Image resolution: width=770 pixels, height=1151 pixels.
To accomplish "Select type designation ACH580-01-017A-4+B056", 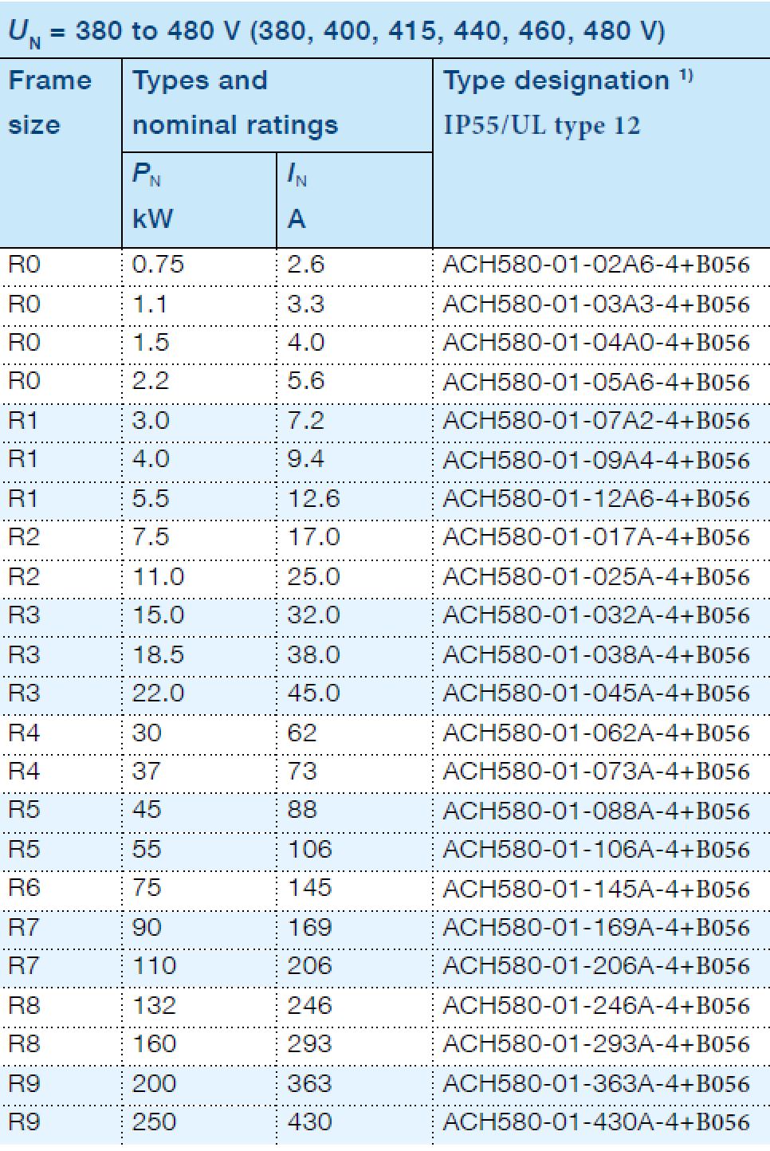I will (596, 537).
